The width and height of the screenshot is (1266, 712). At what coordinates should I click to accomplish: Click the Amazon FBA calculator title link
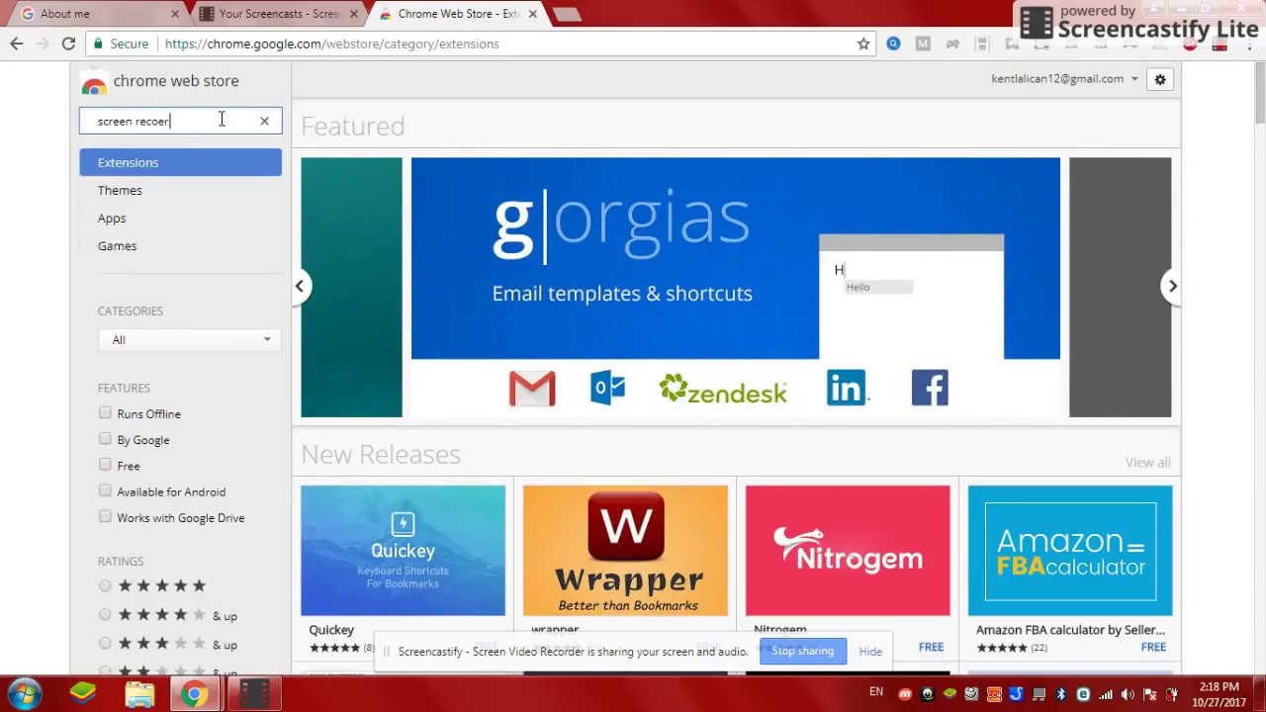click(x=1070, y=629)
